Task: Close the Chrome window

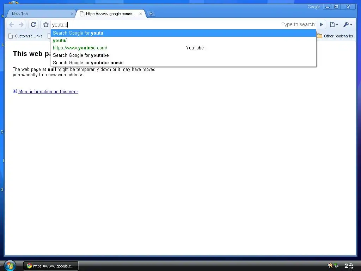Action: [x=348, y=7]
